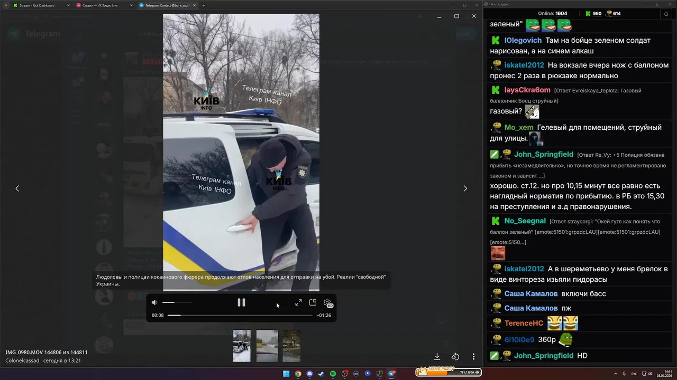Click the 'Ответ straycorgi' reply quote

[x=575, y=231]
